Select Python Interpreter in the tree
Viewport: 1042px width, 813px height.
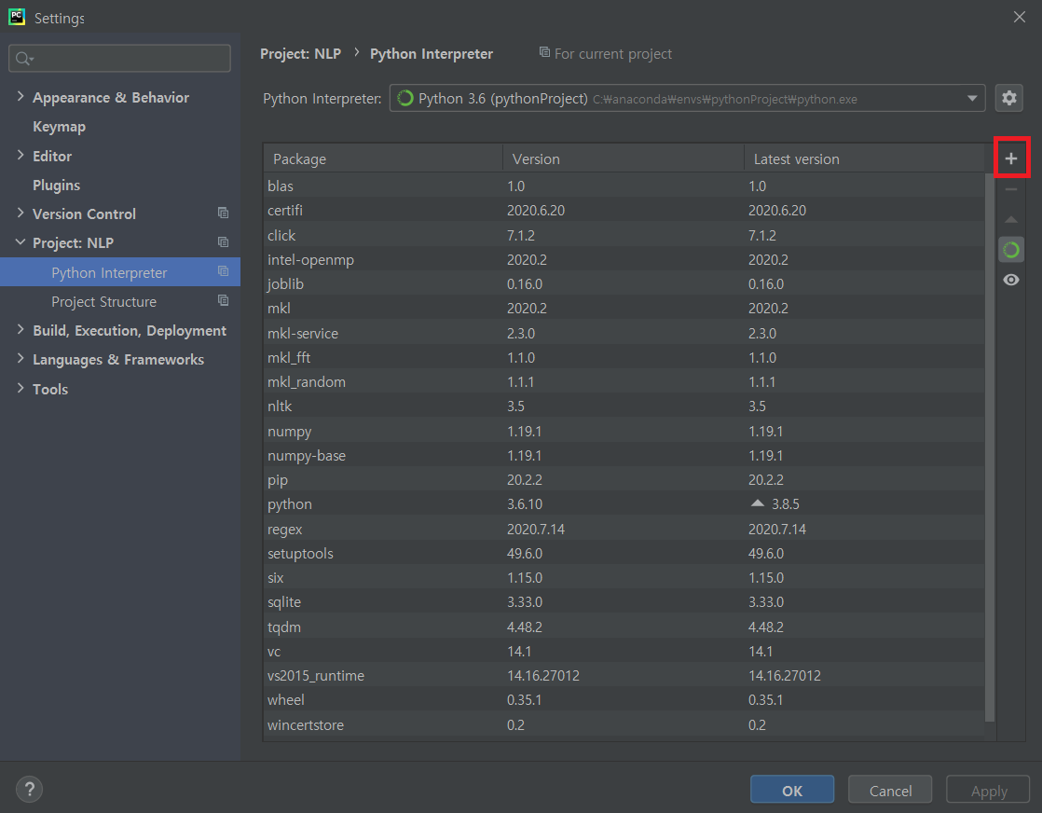point(120,272)
